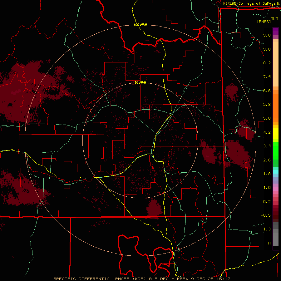The image size is (281, 281).
Task: Click the KSFX station ID in caption
Action: [x=182, y=279]
